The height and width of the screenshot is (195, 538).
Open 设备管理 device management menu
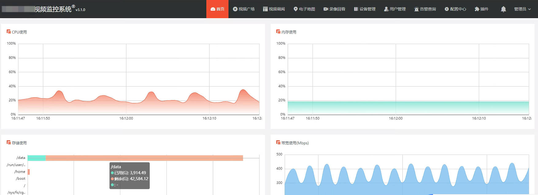[364, 9]
